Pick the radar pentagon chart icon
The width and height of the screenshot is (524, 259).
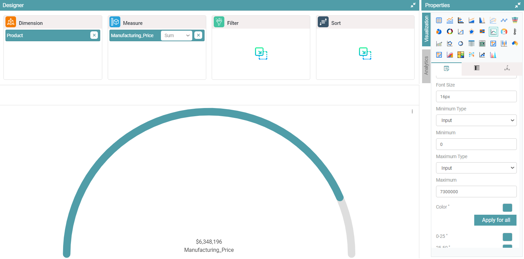(471, 32)
